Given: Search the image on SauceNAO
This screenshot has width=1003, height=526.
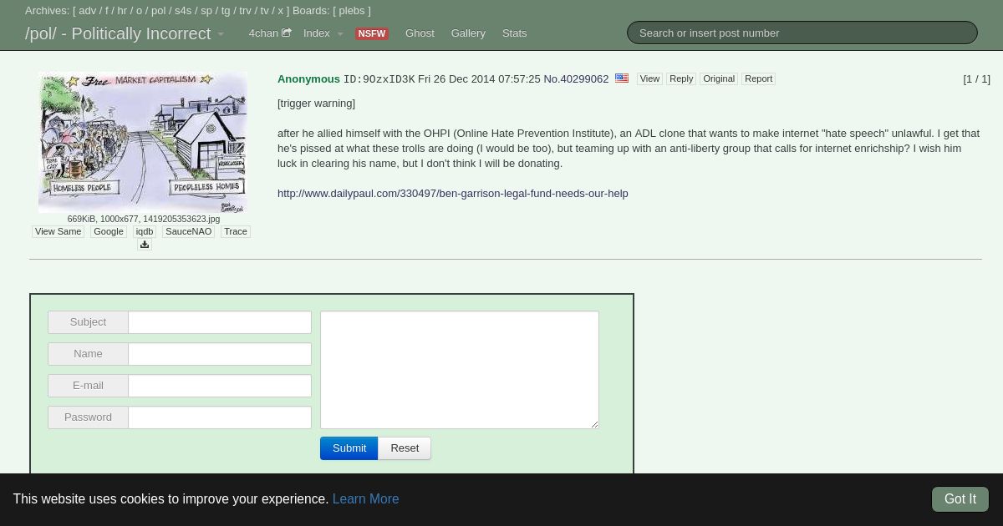Looking at the screenshot, I should pyautogui.click(x=189, y=231).
